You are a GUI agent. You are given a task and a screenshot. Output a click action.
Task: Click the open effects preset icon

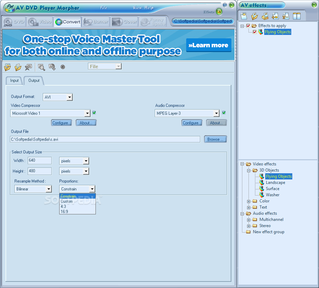click(254, 16)
